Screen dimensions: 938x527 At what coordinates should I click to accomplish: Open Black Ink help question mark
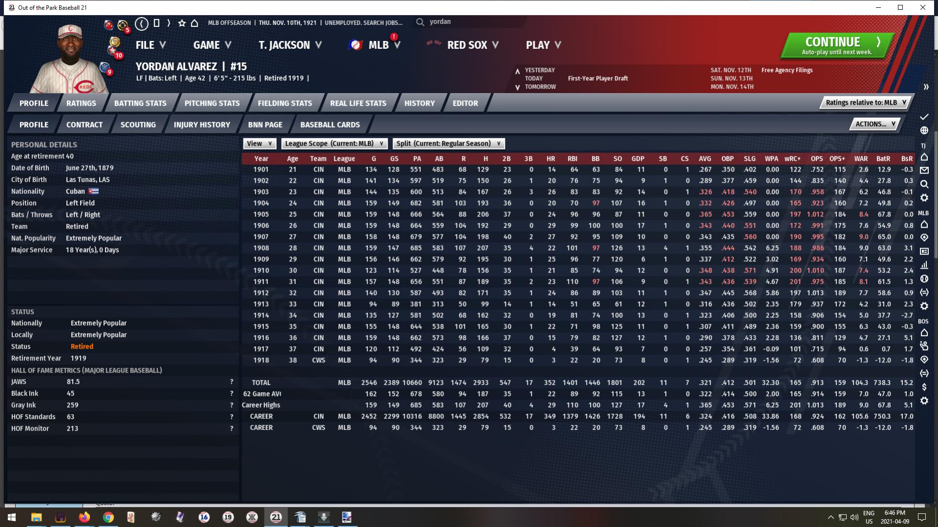click(232, 394)
